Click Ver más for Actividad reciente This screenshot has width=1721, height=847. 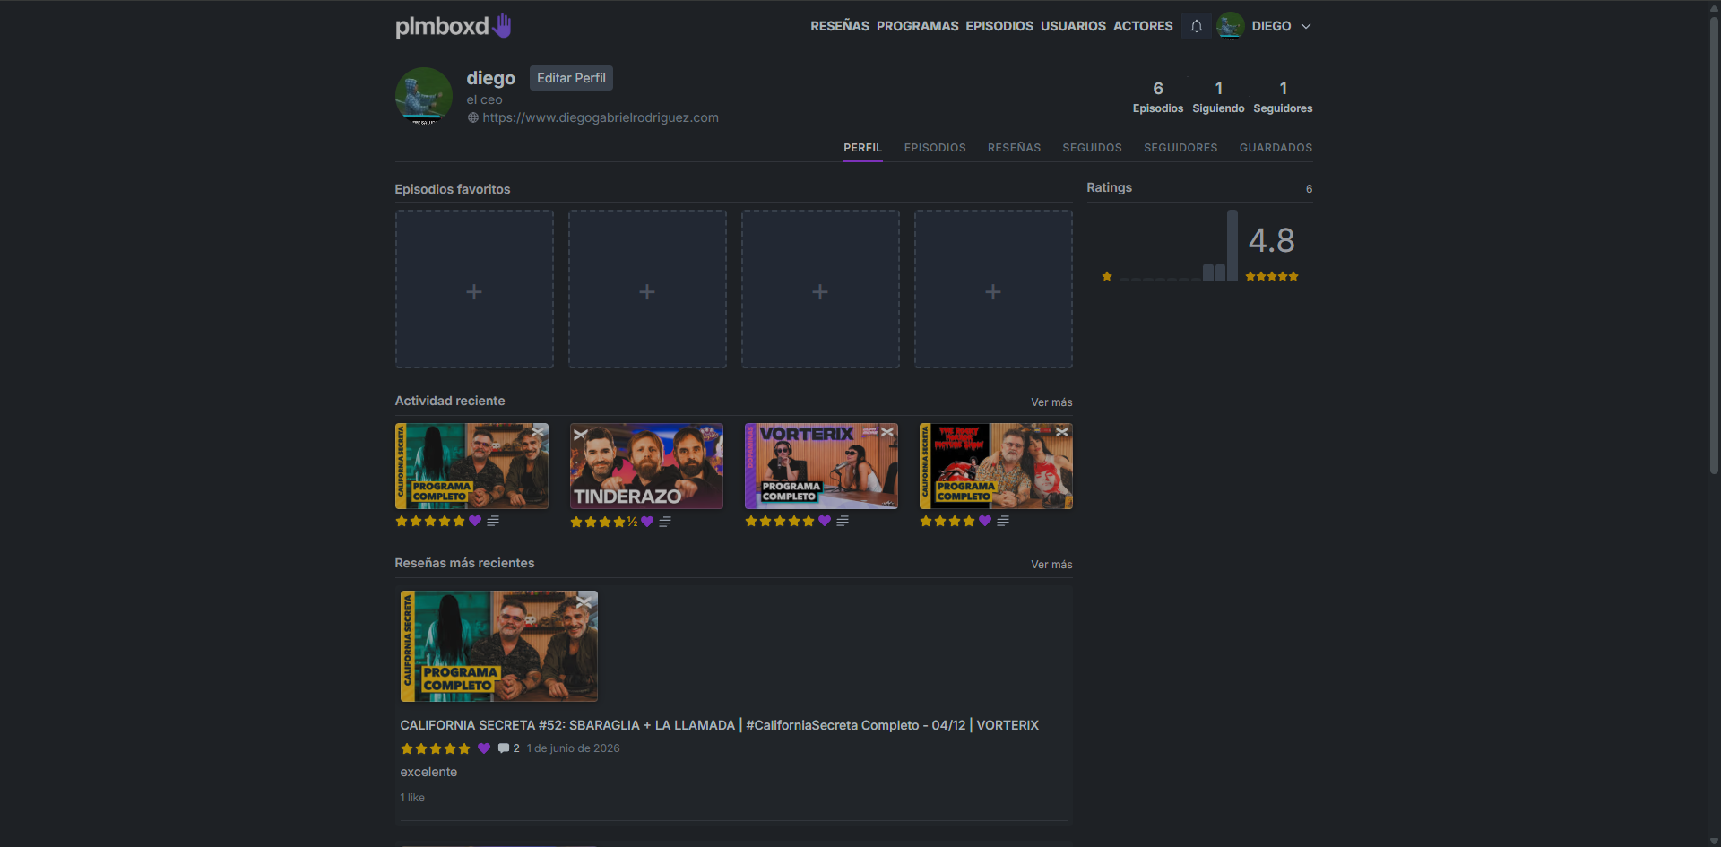click(x=1051, y=402)
